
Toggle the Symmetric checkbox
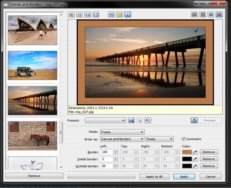coord(184,139)
